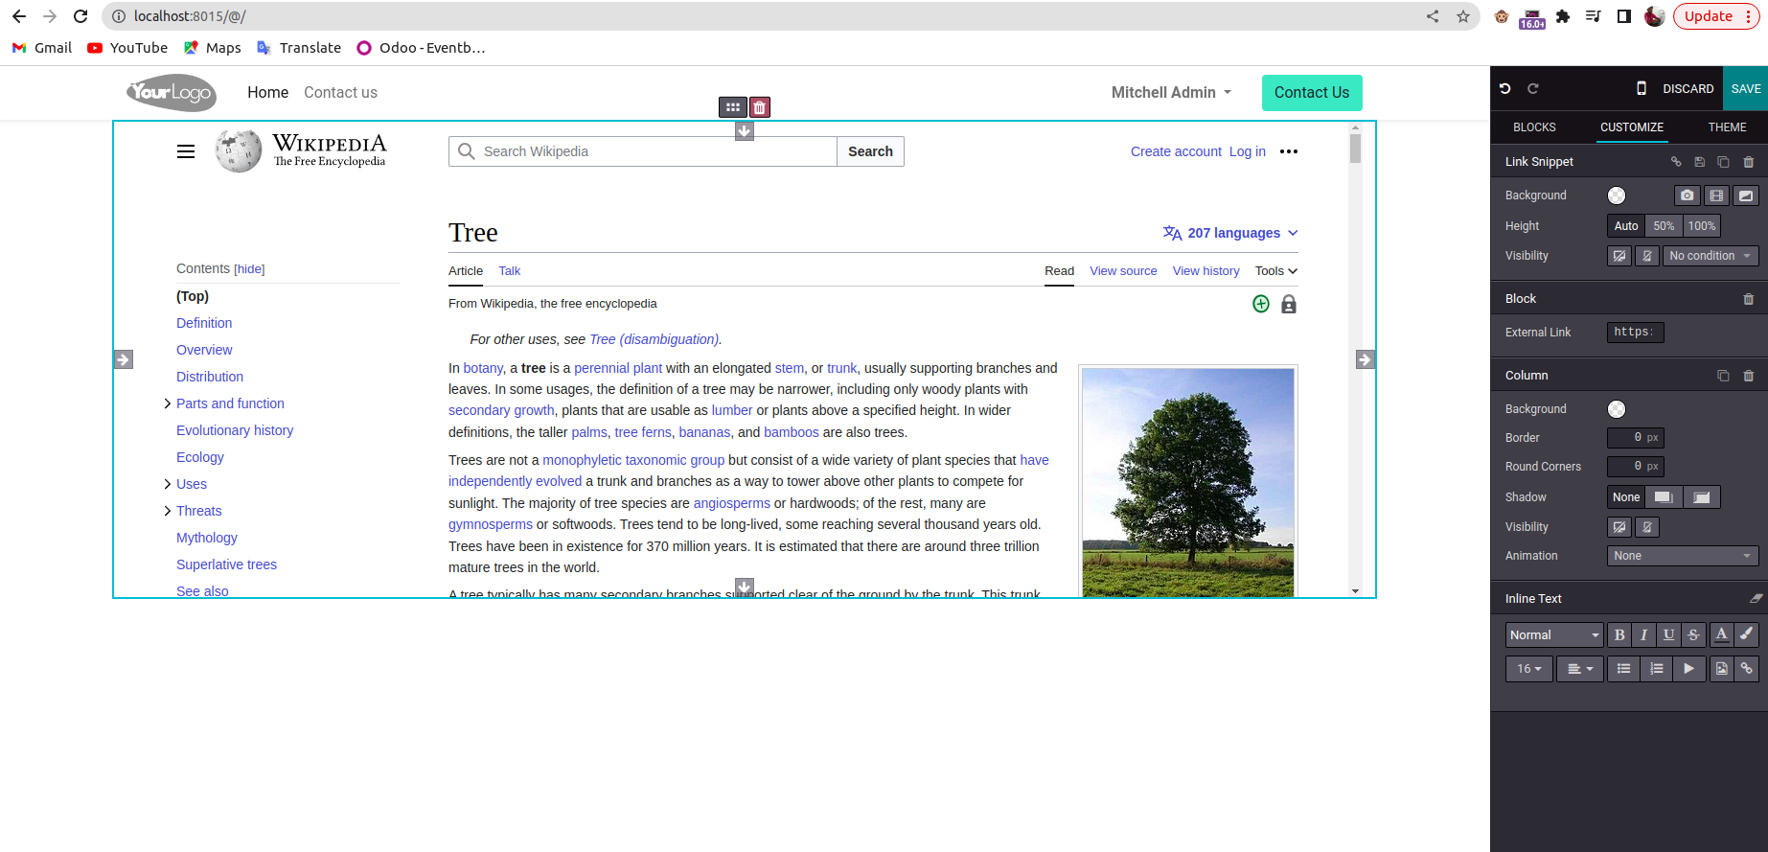Apply outset shadow to Column

coord(1664,497)
